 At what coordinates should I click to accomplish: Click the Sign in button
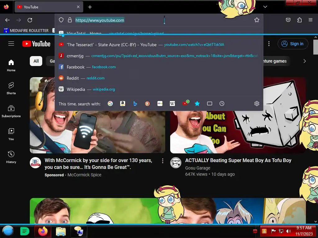pyautogui.click(x=293, y=44)
